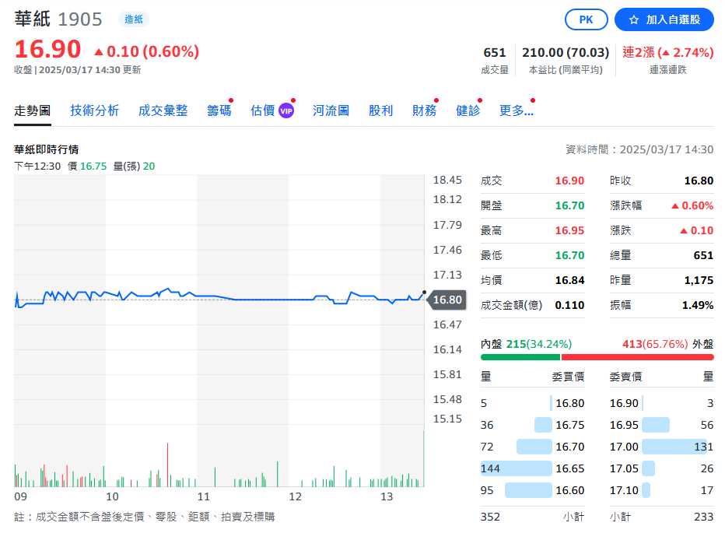Open the 估價 tab
Screen dimensions: 725x533
click(263, 110)
